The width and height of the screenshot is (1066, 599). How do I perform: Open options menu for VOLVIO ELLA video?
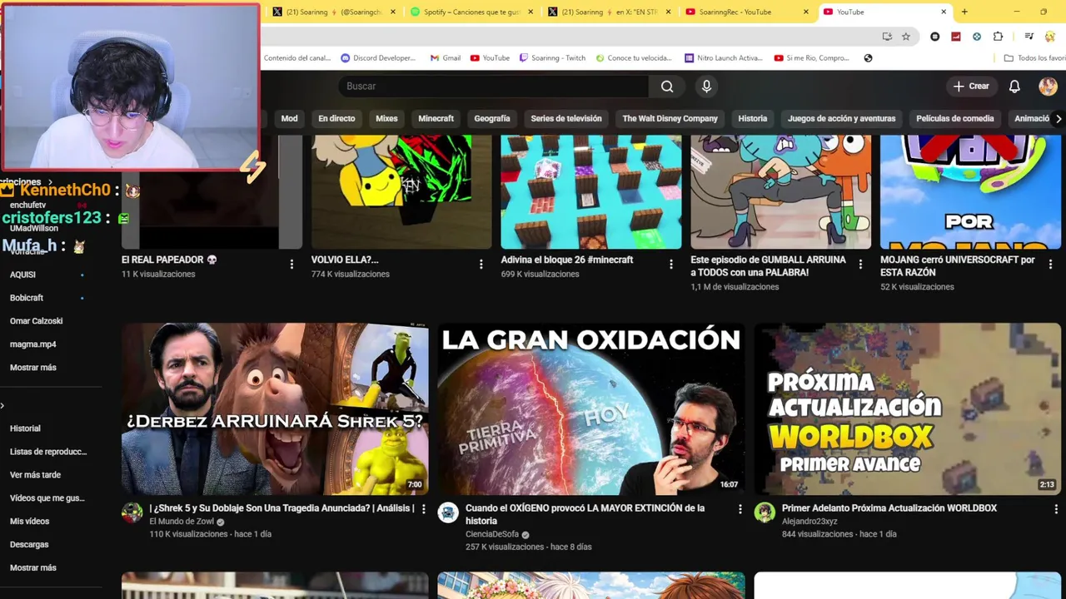click(x=481, y=265)
